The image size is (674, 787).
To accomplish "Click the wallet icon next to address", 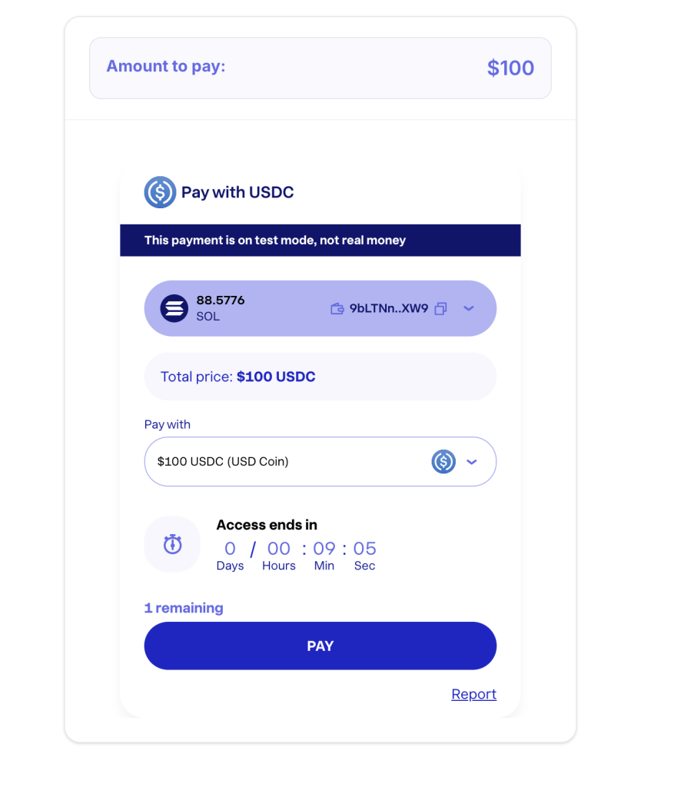I will (x=337, y=309).
